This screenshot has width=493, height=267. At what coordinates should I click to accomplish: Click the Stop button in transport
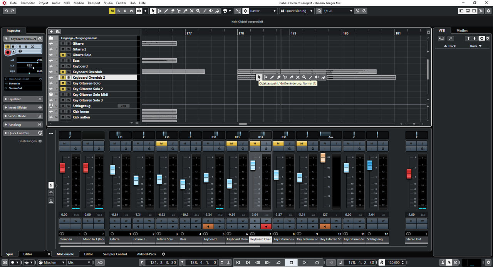292,262
